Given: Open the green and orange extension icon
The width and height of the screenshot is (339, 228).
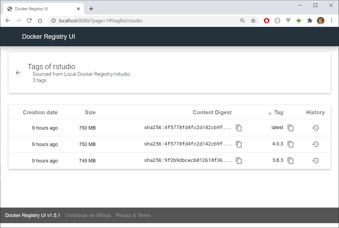Looking at the screenshot, I should coord(299,21).
